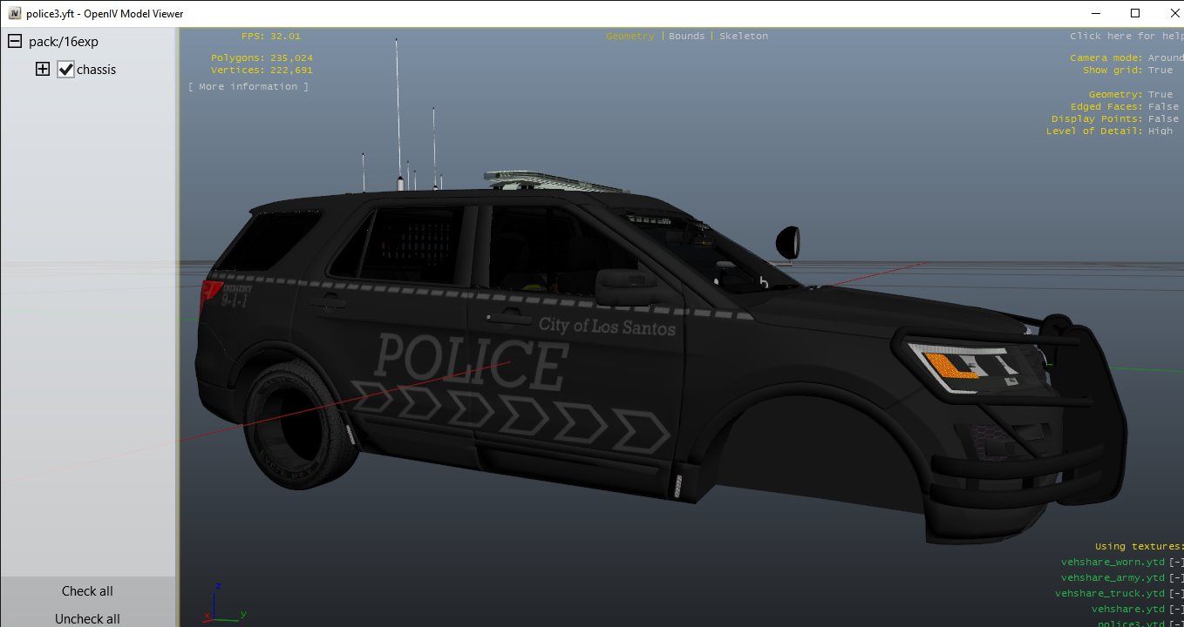Maximize the OpenIV Model Viewer window

[1134, 13]
